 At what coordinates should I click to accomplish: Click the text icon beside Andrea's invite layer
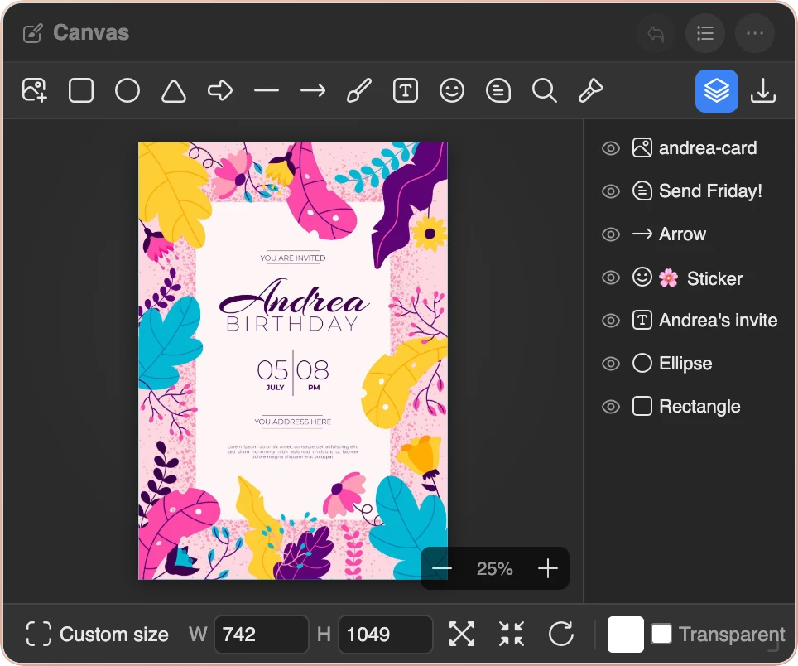click(642, 321)
